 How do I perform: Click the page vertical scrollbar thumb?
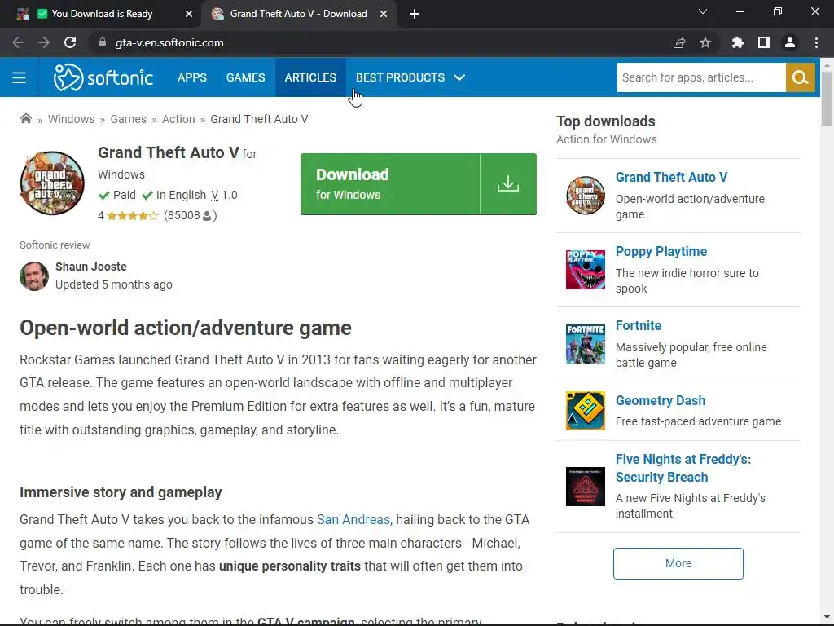tap(827, 99)
